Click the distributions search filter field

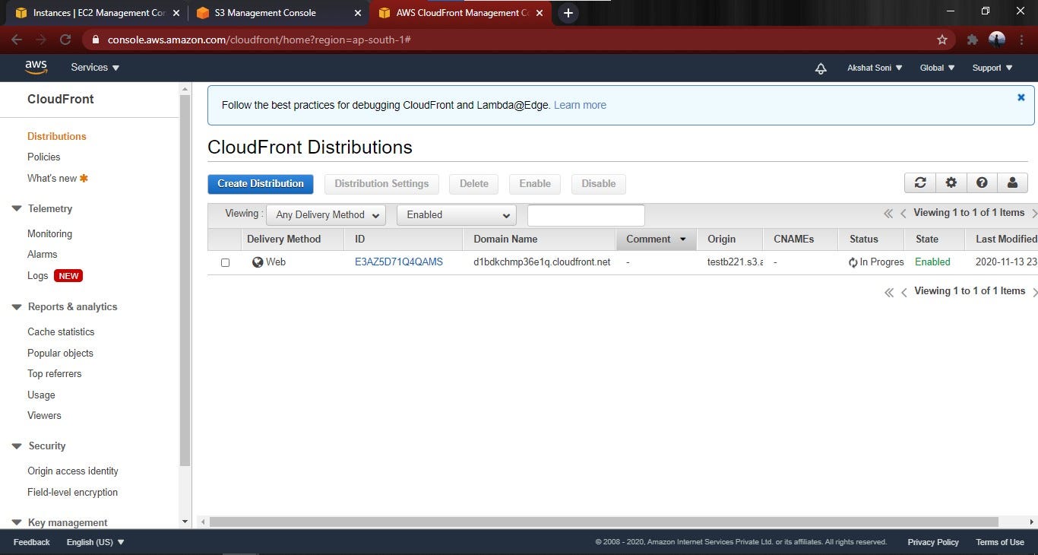pyautogui.click(x=586, y=215)
